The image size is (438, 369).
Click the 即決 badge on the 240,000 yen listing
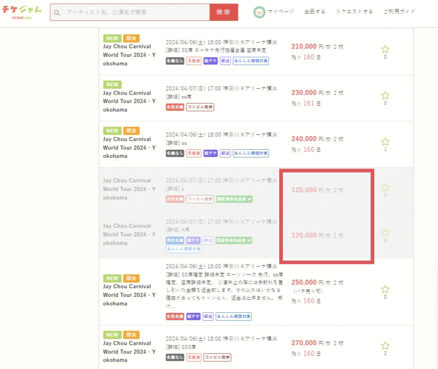(131, 131)
